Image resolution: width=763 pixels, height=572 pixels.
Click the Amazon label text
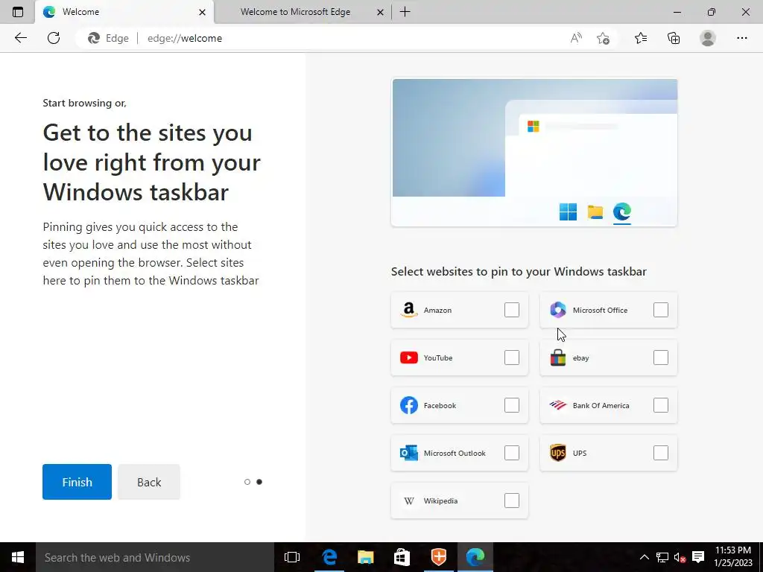tap(437, 310)
